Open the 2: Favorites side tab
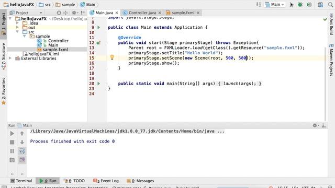 point(4,91)
